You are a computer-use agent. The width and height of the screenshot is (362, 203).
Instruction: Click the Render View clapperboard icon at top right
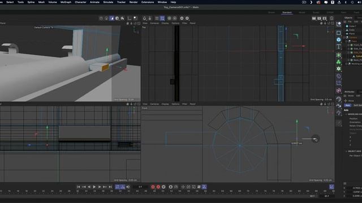(314, 18)
